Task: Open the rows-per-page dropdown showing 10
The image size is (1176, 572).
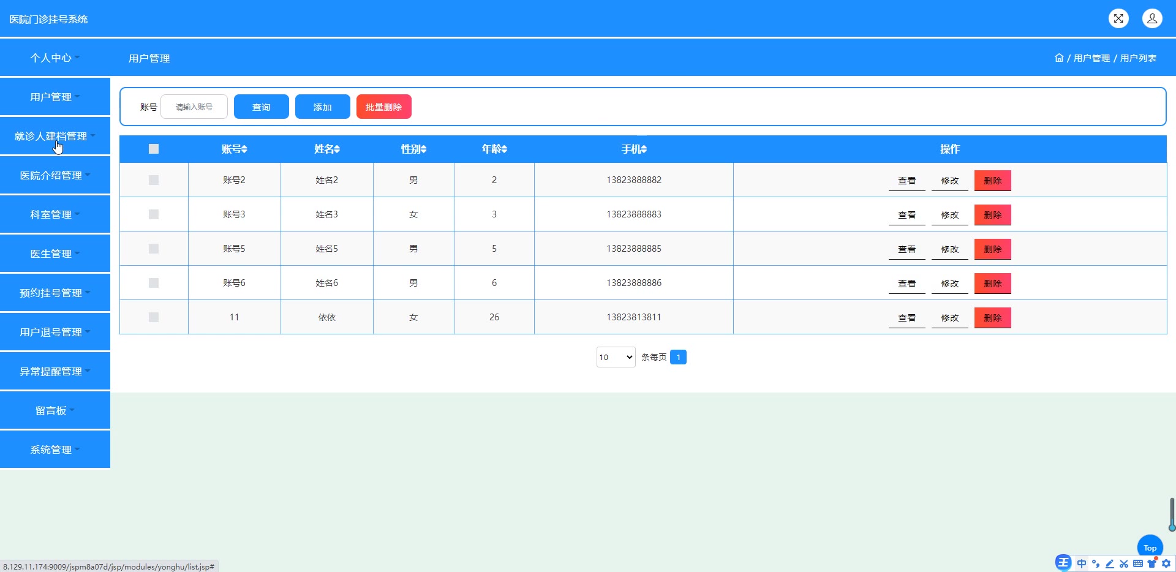Action: pos(616,357)
